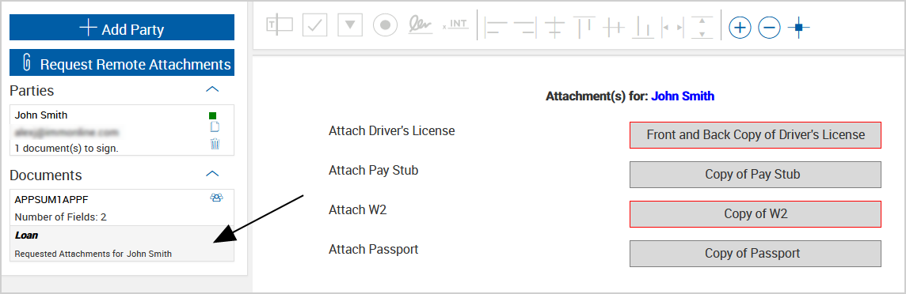Click the green status square for John Smith
Viewport: 906px width, 294px height.
point(212,115)
